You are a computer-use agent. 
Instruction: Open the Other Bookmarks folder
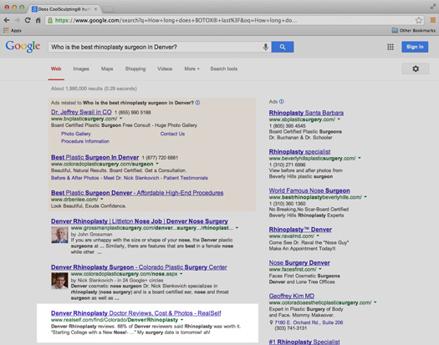[414, 30]
